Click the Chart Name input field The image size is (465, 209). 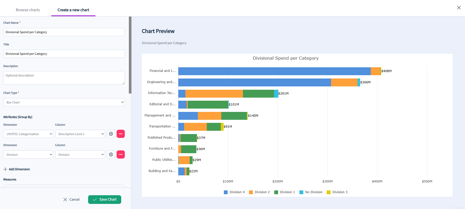click(64, 32)
